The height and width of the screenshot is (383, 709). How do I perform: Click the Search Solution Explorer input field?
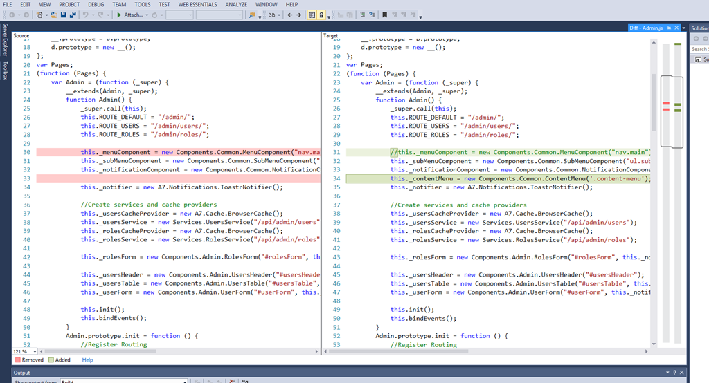point(699,49)
